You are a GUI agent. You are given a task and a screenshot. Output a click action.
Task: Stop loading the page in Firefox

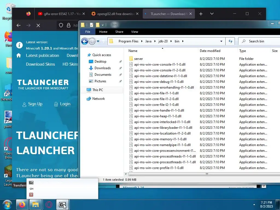point(38,25)
